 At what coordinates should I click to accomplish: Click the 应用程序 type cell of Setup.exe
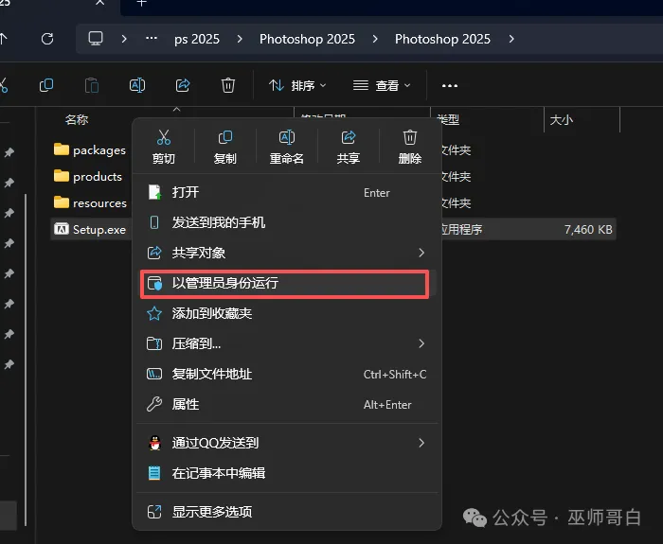coord(460,229)
